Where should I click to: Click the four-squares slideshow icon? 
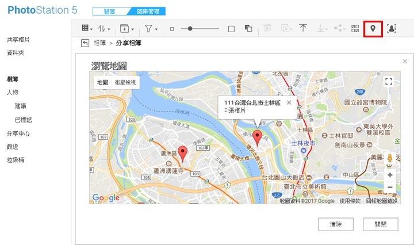point(355,28)
